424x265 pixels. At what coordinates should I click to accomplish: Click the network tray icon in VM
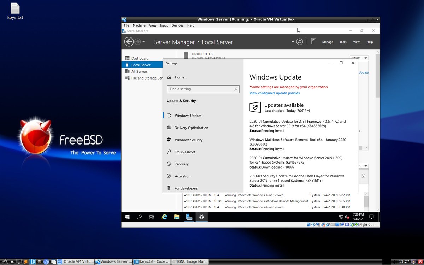[x=341, y=217]
